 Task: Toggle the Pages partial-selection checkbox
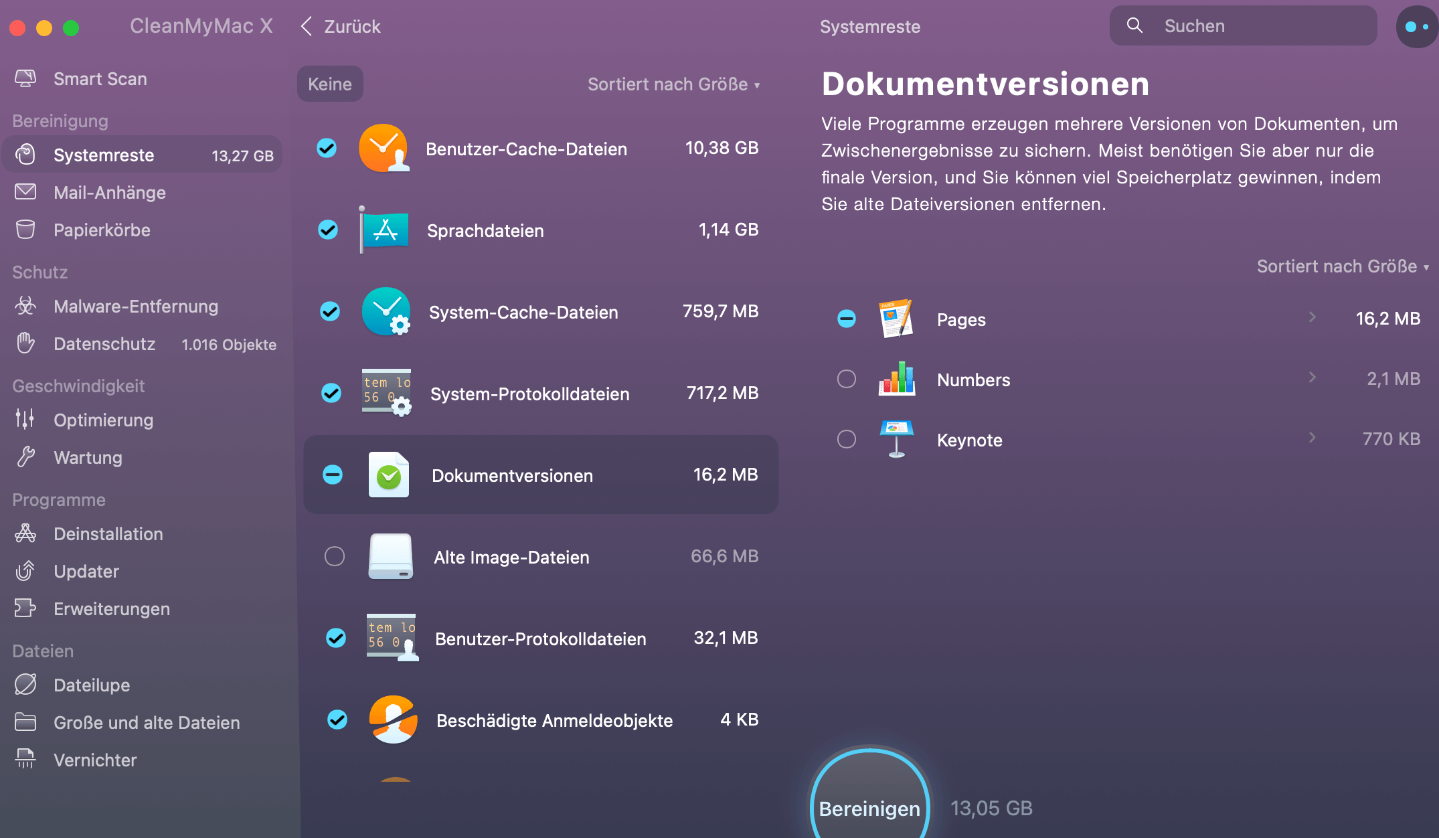(847, 319)
